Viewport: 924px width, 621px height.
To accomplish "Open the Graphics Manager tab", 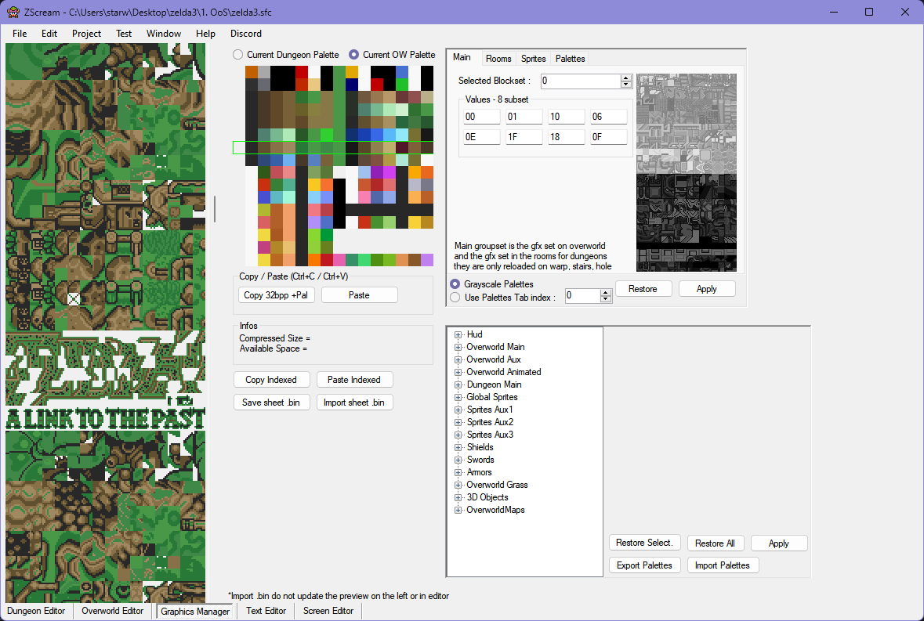I will 196,612.
